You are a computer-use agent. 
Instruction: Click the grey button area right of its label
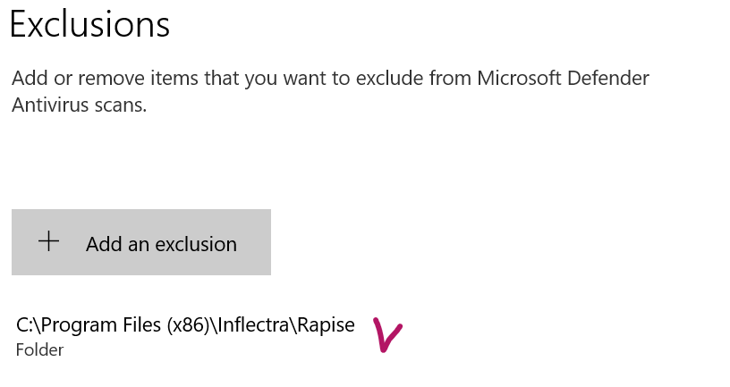(x=254, y=242)
